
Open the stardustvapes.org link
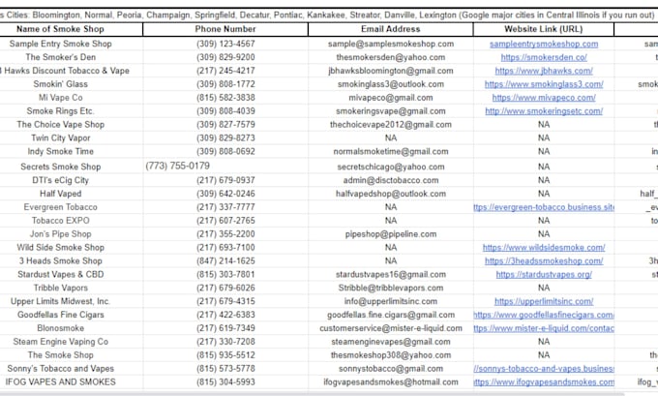pos(544,274)
